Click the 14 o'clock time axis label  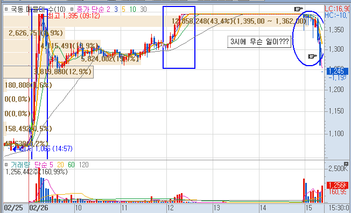pos(263,208)
